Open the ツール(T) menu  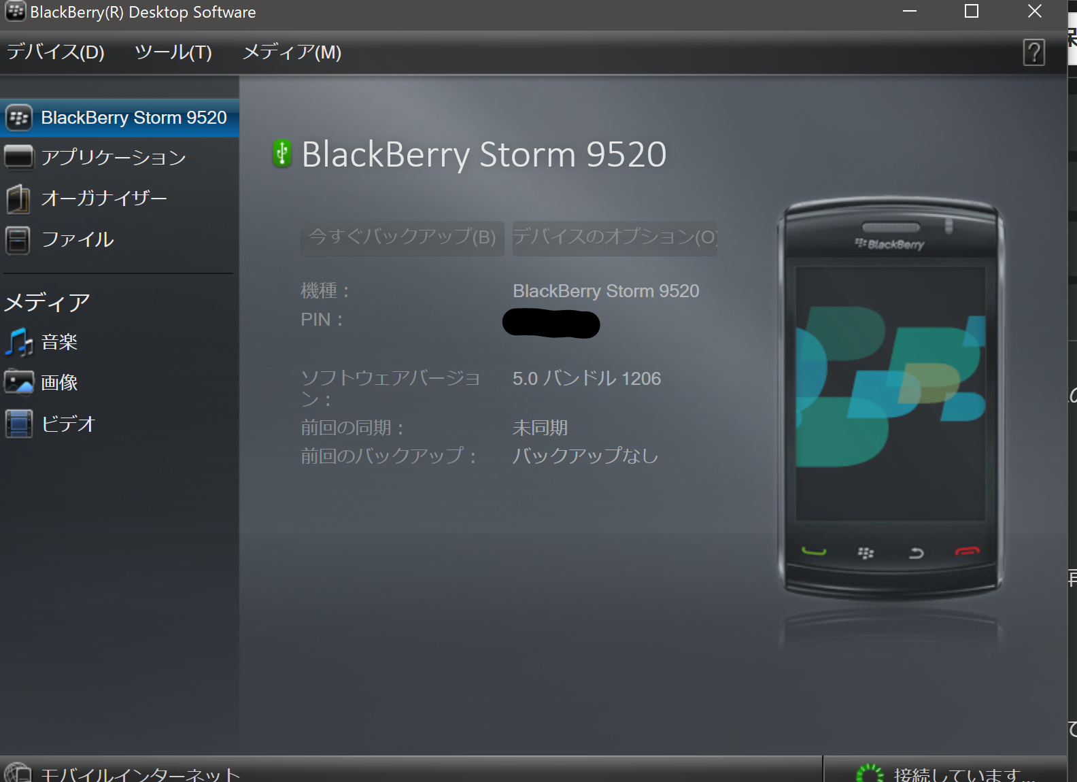pyautogui.click(x=173, y=52)
